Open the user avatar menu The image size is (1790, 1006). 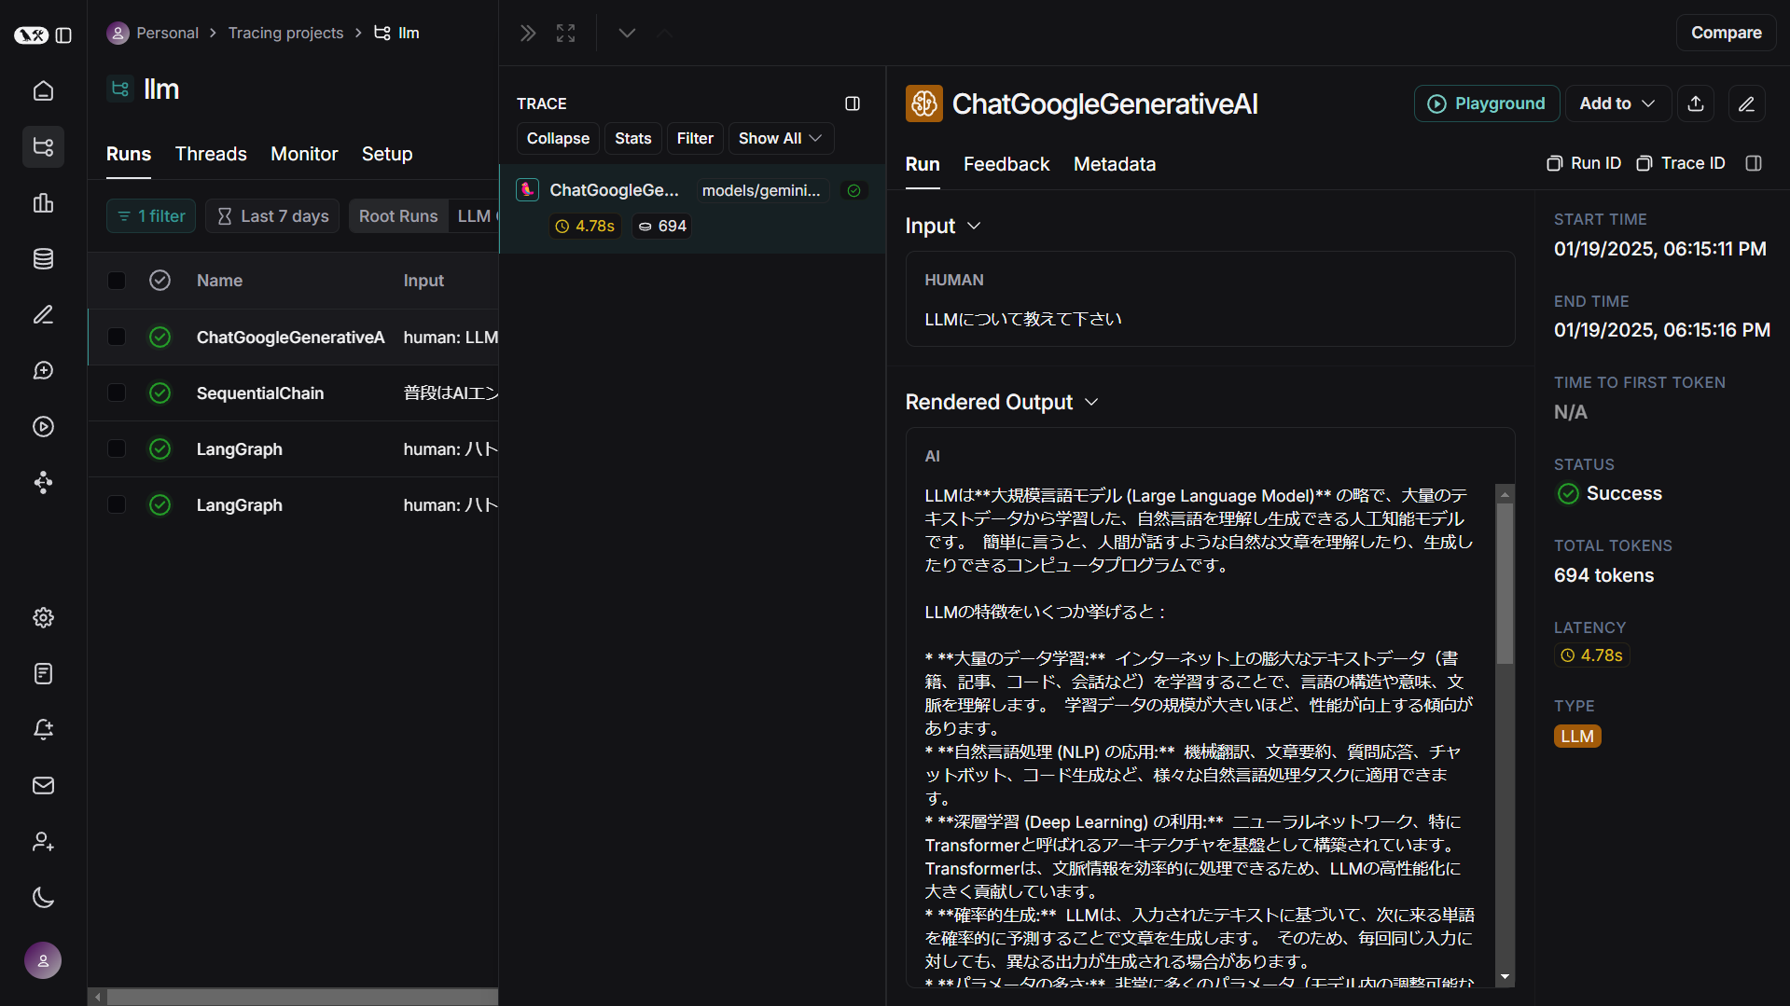(x=43, y=960)
